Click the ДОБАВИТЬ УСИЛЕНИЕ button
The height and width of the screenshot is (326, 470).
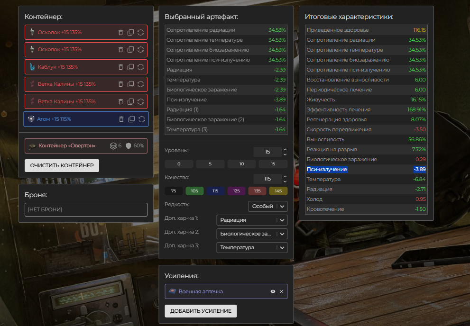click(x=201, y=311)
